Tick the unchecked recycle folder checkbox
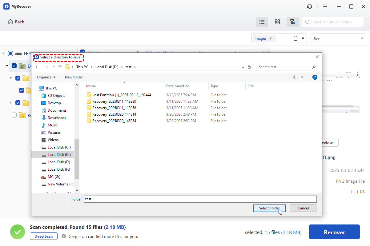This screenshot has width=370, height=246. [14, 115]
